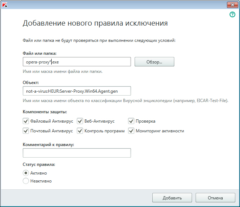Toggle the Веб-Антивирус checkbox
240x207 pixels.
(x=80, y=121)
